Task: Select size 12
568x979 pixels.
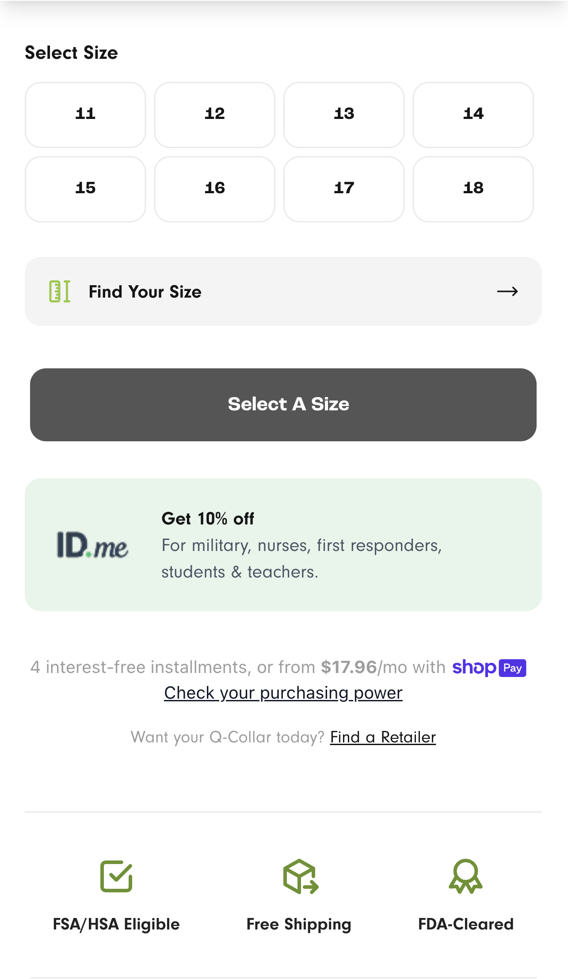Action: click(214, 114)
